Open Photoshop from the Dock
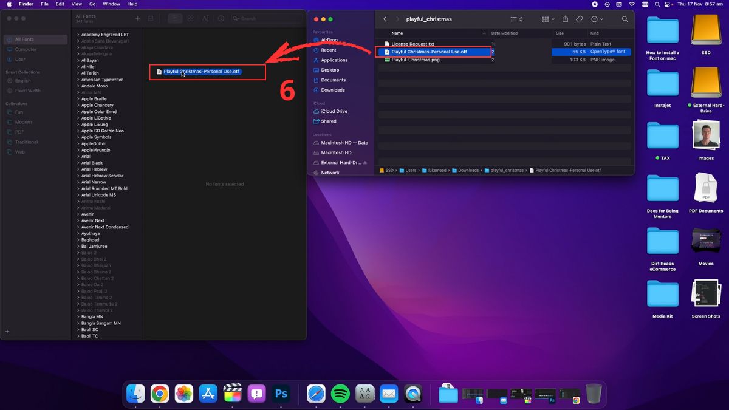The image size is (729, 410). [x=281, y=394]
